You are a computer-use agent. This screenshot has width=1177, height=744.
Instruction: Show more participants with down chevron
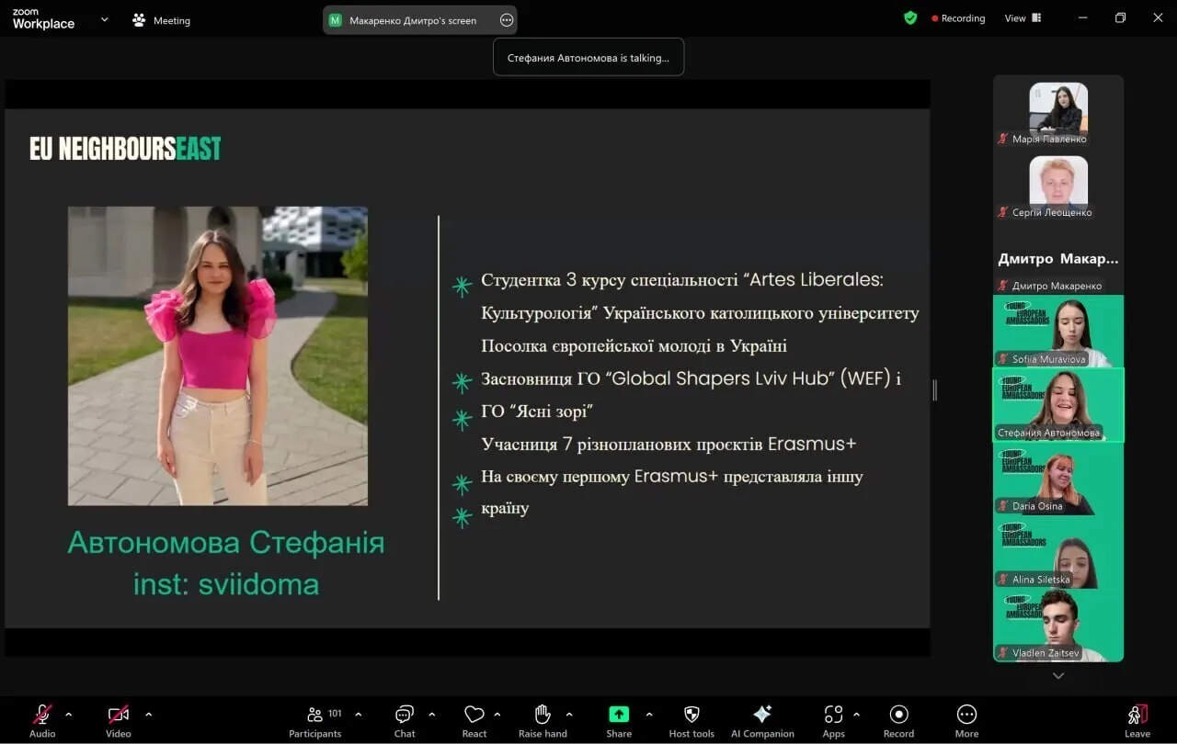click(1058, 676)
